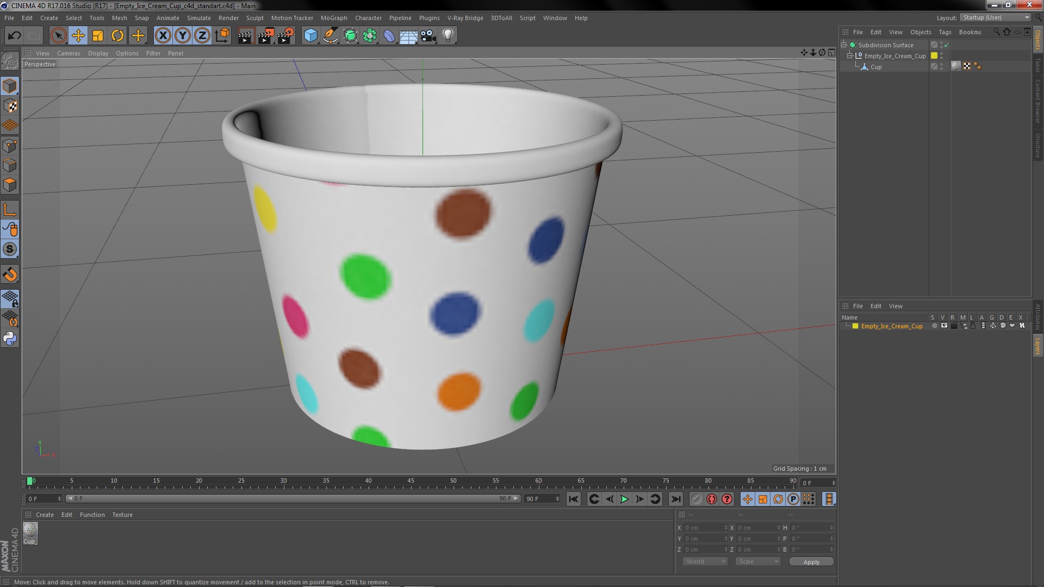Click timeline ruler at frame 45

click(411, 482)
